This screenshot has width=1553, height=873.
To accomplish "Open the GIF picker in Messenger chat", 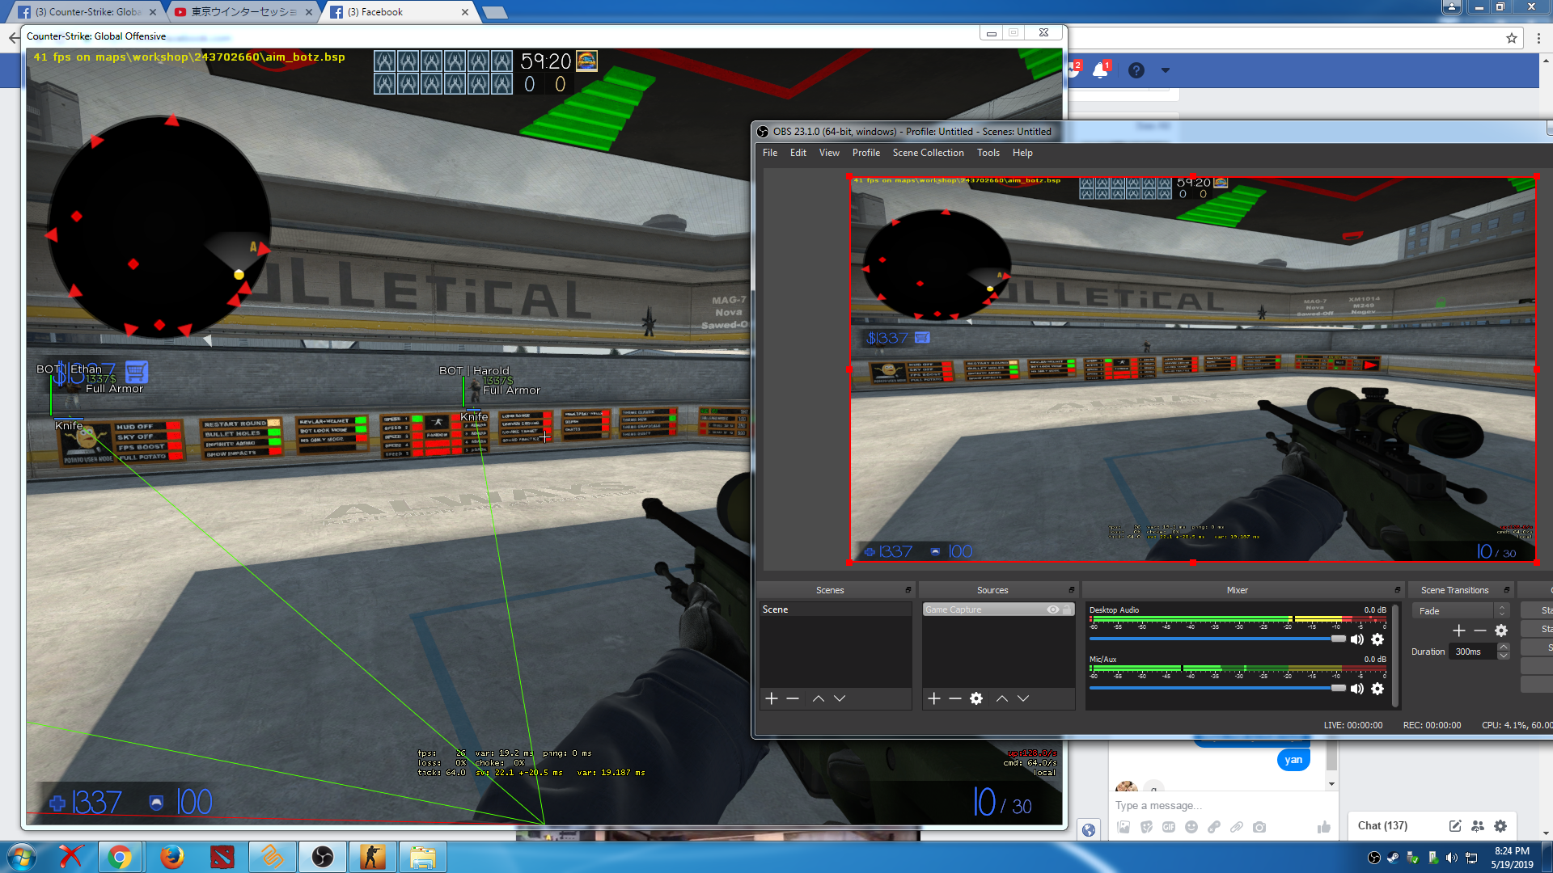I will (1169, 827).
